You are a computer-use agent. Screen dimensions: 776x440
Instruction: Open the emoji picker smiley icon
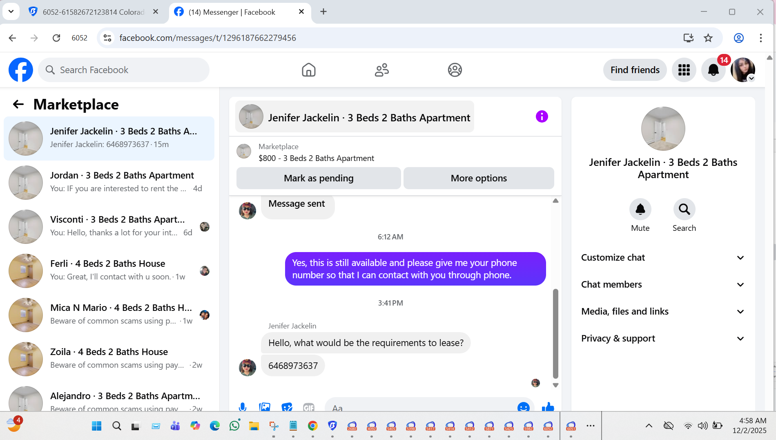point(524,407)
